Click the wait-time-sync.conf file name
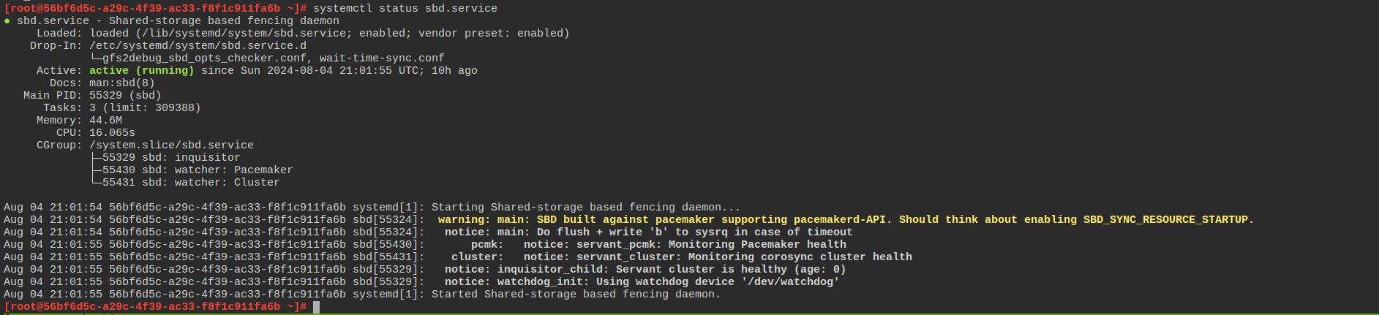The width and height of the screenshot is (1379, 315). pos(382,58)
